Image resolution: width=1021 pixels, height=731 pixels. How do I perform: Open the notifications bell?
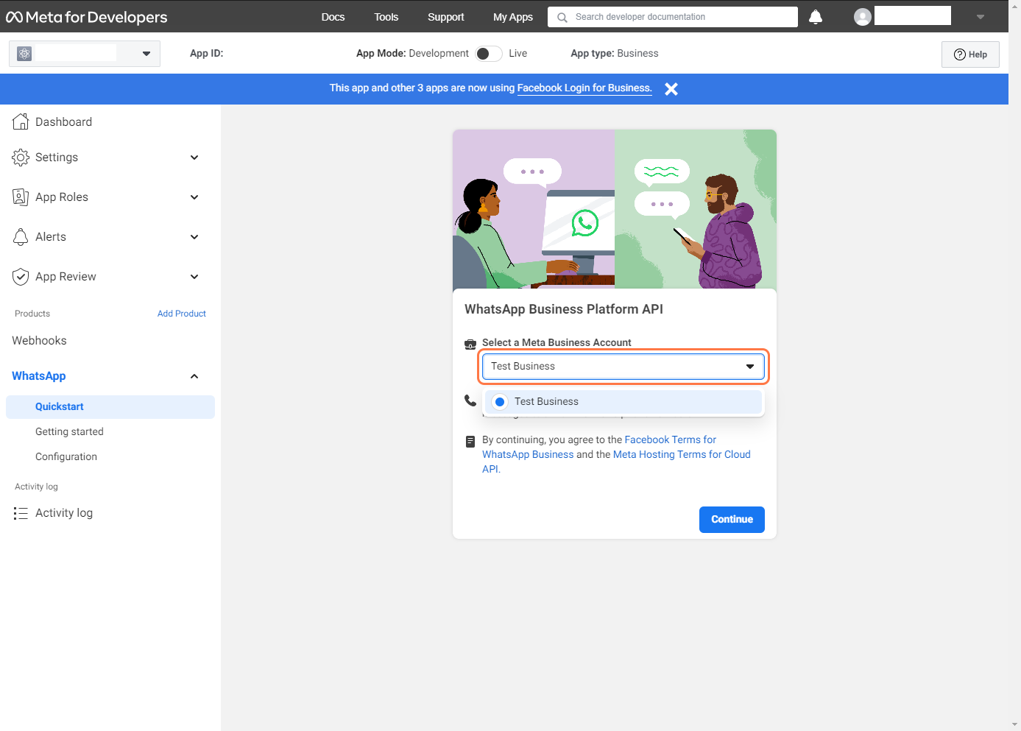816,17
